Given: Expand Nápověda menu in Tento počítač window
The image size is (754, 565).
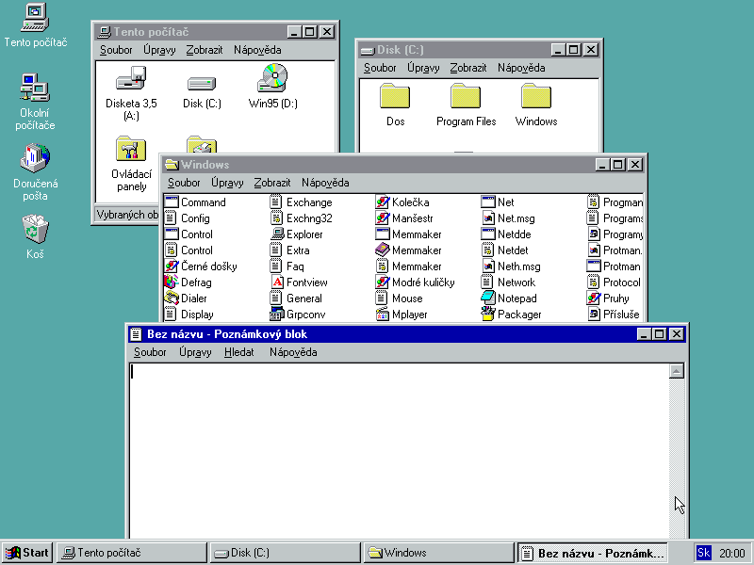Looking at the screenshot, I should click(x=257, y=50).
